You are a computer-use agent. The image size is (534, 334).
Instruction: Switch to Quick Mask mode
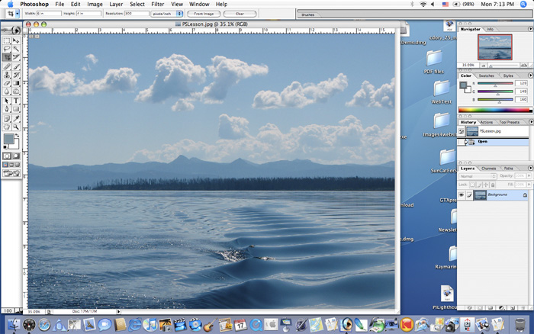(x=16, y=156)
